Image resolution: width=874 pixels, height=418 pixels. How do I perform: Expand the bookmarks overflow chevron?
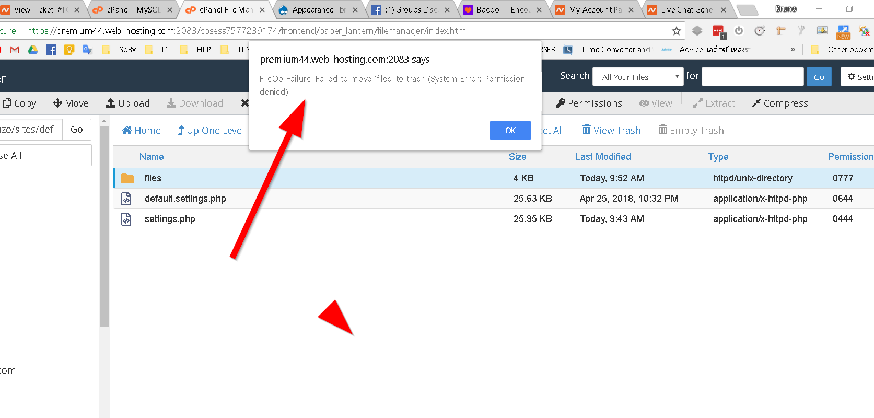[x=793, y=50]
